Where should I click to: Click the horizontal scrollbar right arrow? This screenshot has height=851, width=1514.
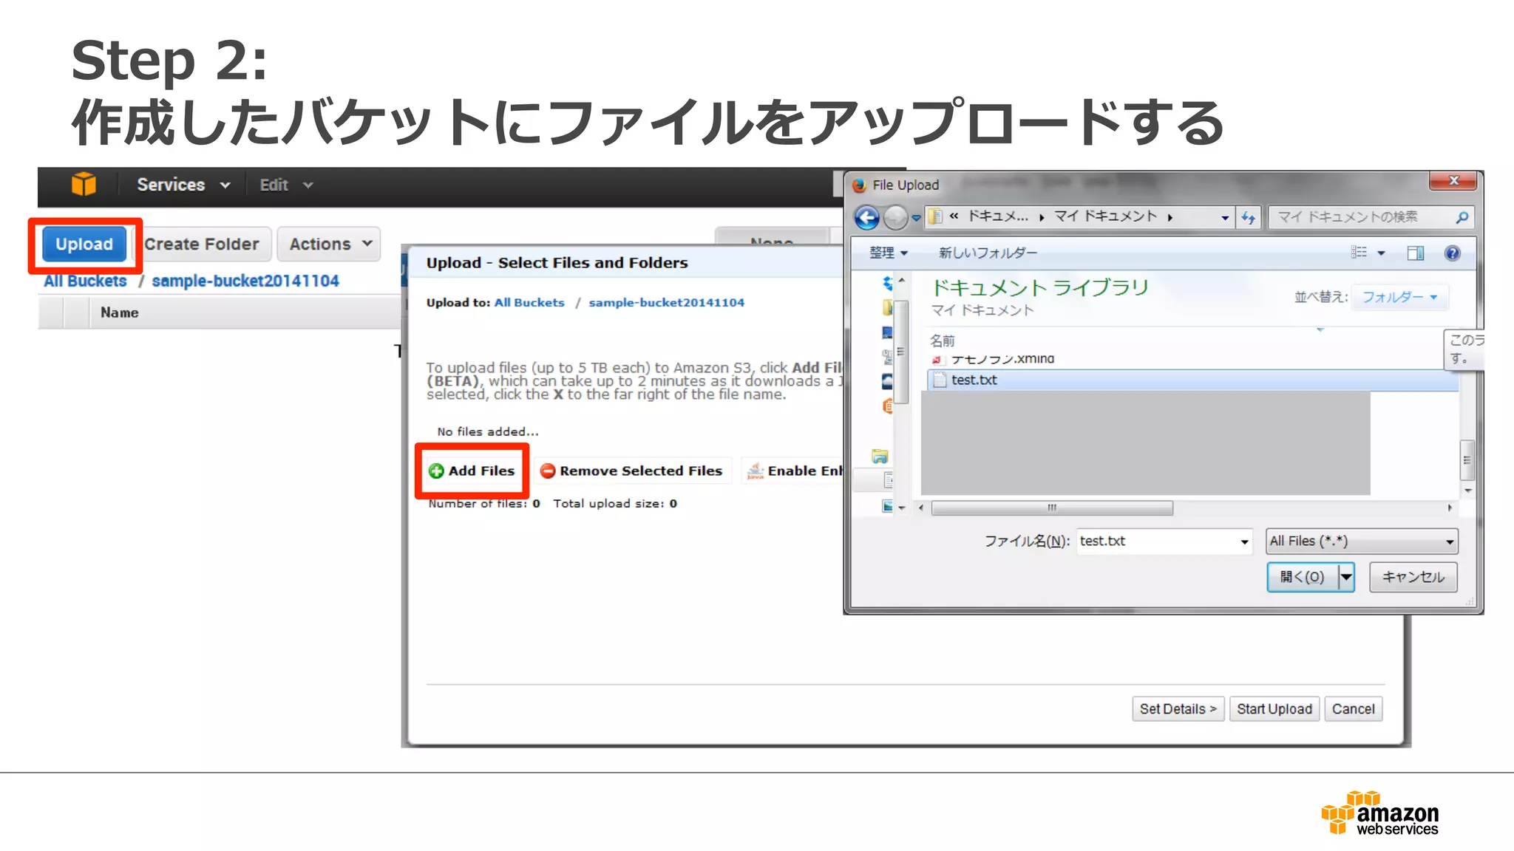pos(1450,507)
